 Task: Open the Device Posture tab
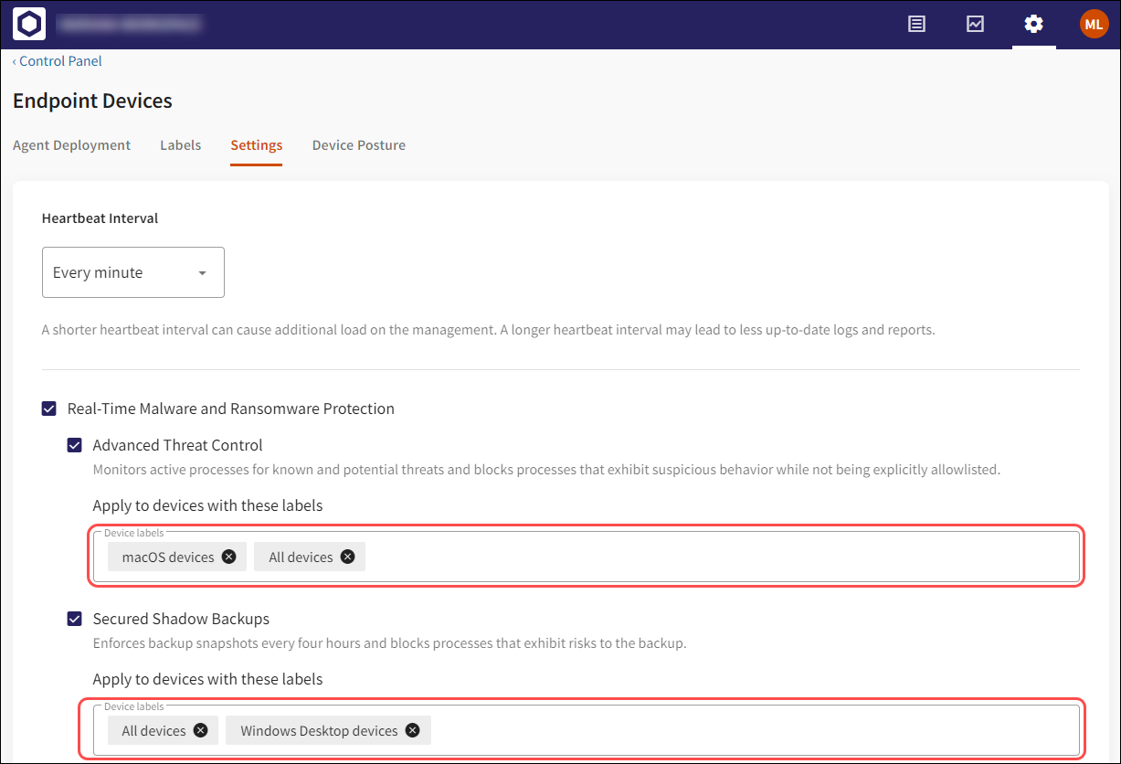pyautogui.click(x=358, y=145)
